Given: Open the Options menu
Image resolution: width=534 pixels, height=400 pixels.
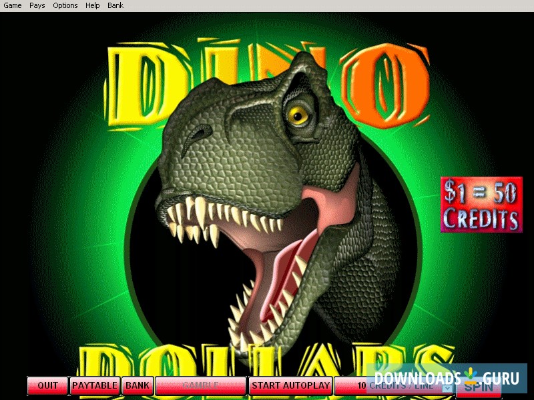Looking at the screenshot, I should 65,5.
